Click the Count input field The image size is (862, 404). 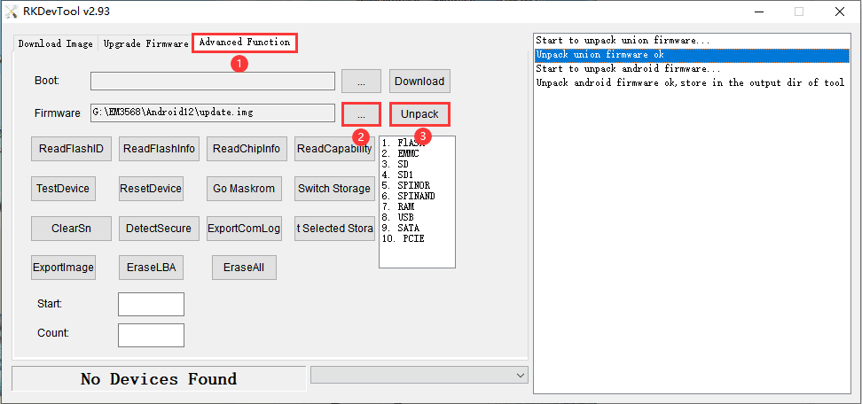tap(151, 335)
